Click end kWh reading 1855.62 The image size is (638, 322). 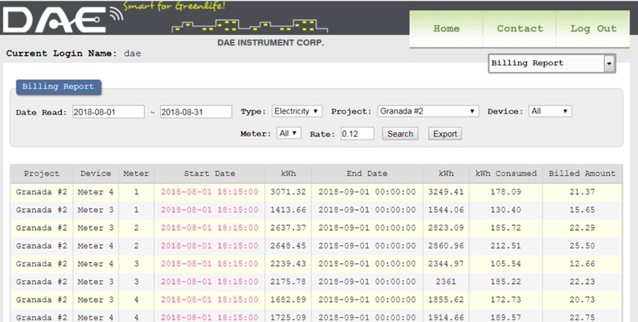(x=446, y=299)
